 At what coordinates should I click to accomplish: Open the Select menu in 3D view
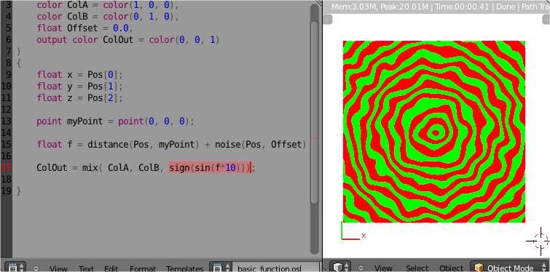coord(417,268)
